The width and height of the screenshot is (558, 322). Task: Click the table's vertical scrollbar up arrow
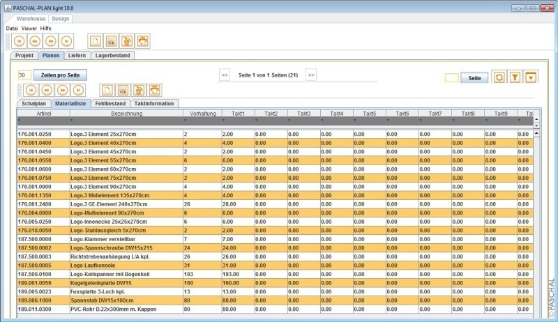click(x=536, y=133)
